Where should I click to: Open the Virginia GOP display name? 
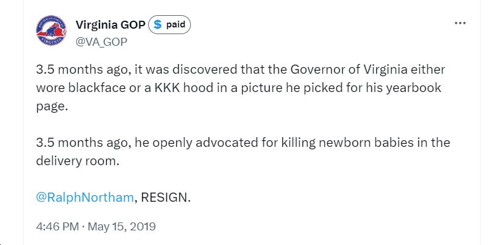110,24
